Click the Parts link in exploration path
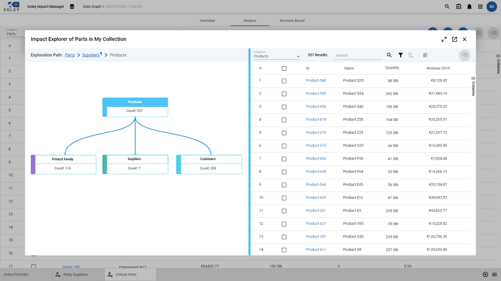 [70, 55]
